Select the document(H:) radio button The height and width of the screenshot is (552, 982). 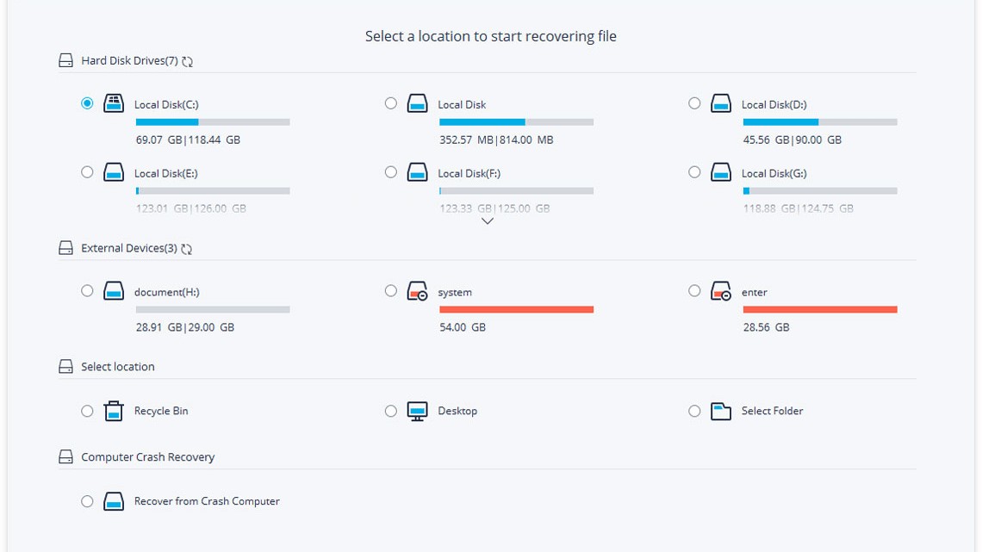(87, 291)
